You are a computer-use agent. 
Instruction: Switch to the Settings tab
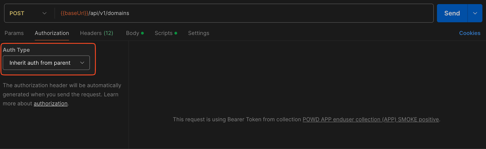pyautogui.click(x=199, y=33)
